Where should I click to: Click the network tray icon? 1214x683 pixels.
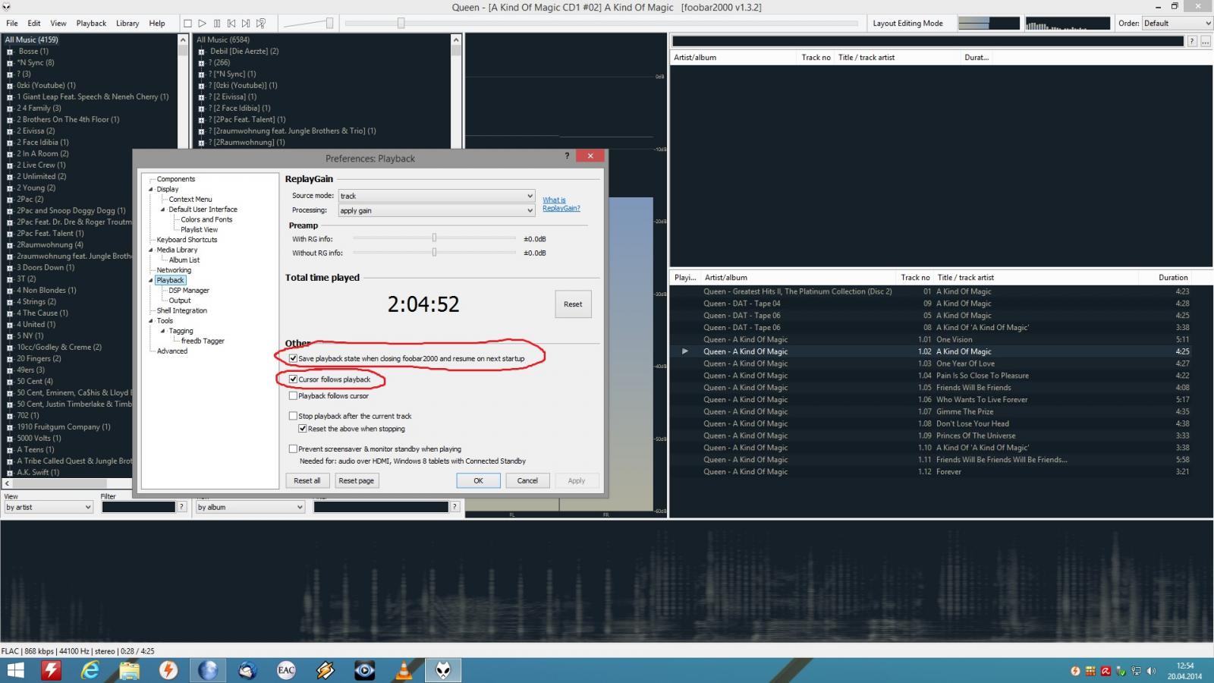[1136, 671]
